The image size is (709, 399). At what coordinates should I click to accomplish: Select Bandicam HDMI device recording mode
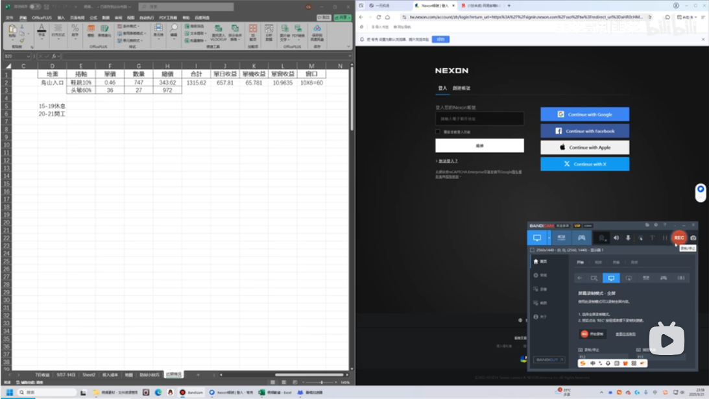(x=561, y=237)
